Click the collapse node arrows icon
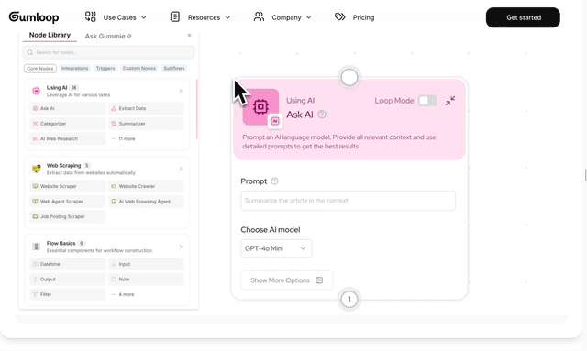587x351 pixels. pos(450,101)
